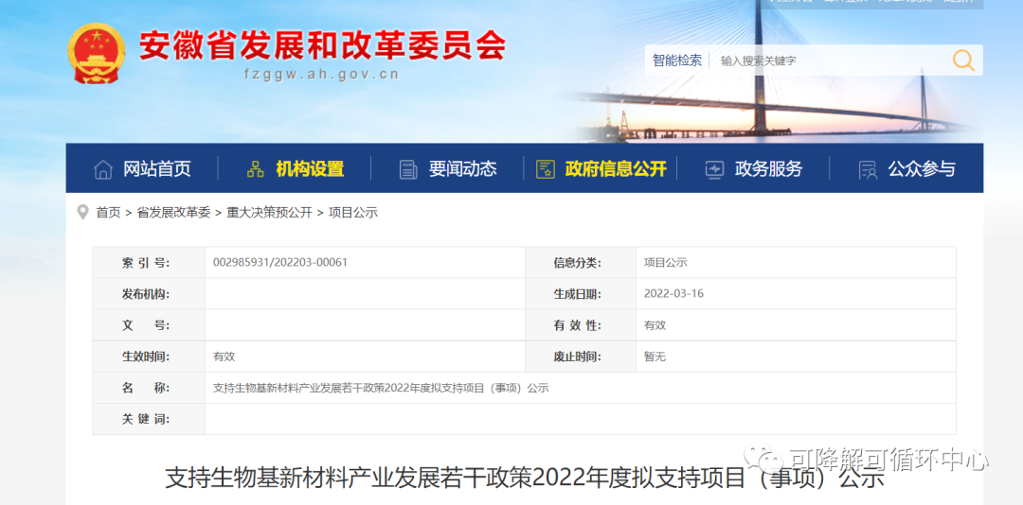Viewport: 1023px width, 505px height.
Task: Click the large article headline text
Action: tap(524, 478)
